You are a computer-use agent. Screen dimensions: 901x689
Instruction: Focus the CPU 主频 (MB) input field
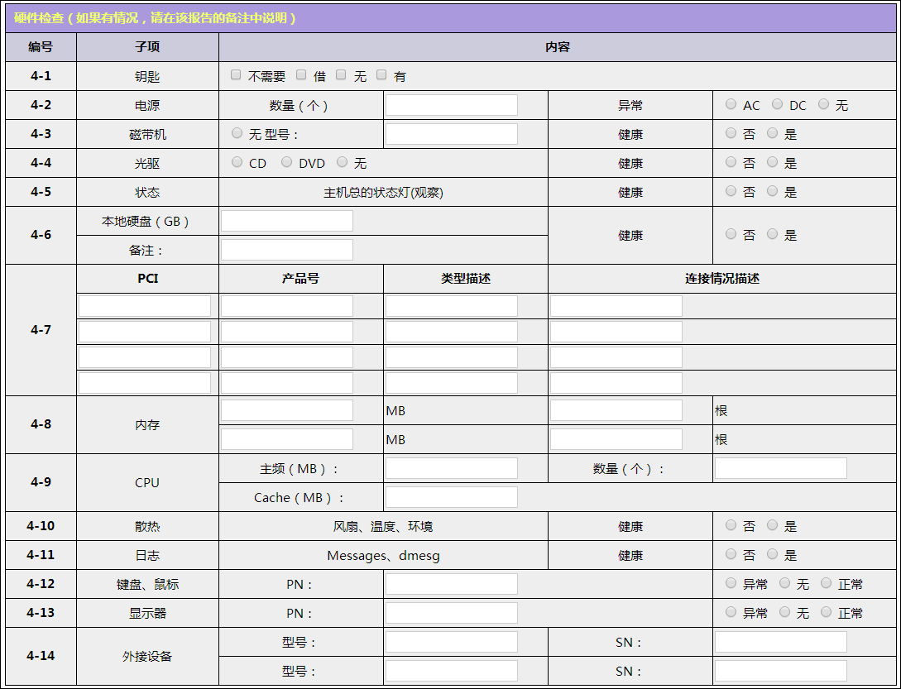coord(451,468)
